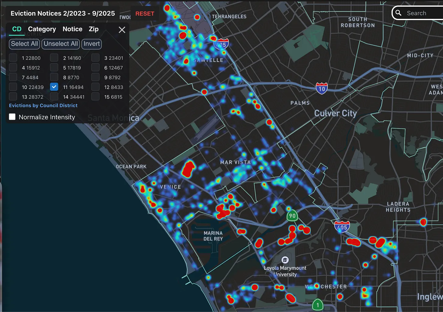Image resolution: width=443 pixels, height=312 pixels.
Task: Click the Interstate 10 highway shield
Action: [x=322, y=88]
